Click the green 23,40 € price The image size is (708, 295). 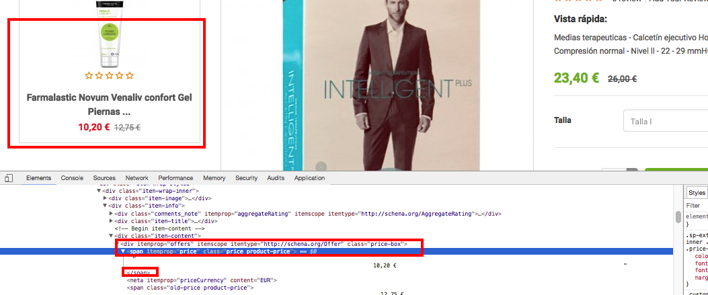coord(576,78)
